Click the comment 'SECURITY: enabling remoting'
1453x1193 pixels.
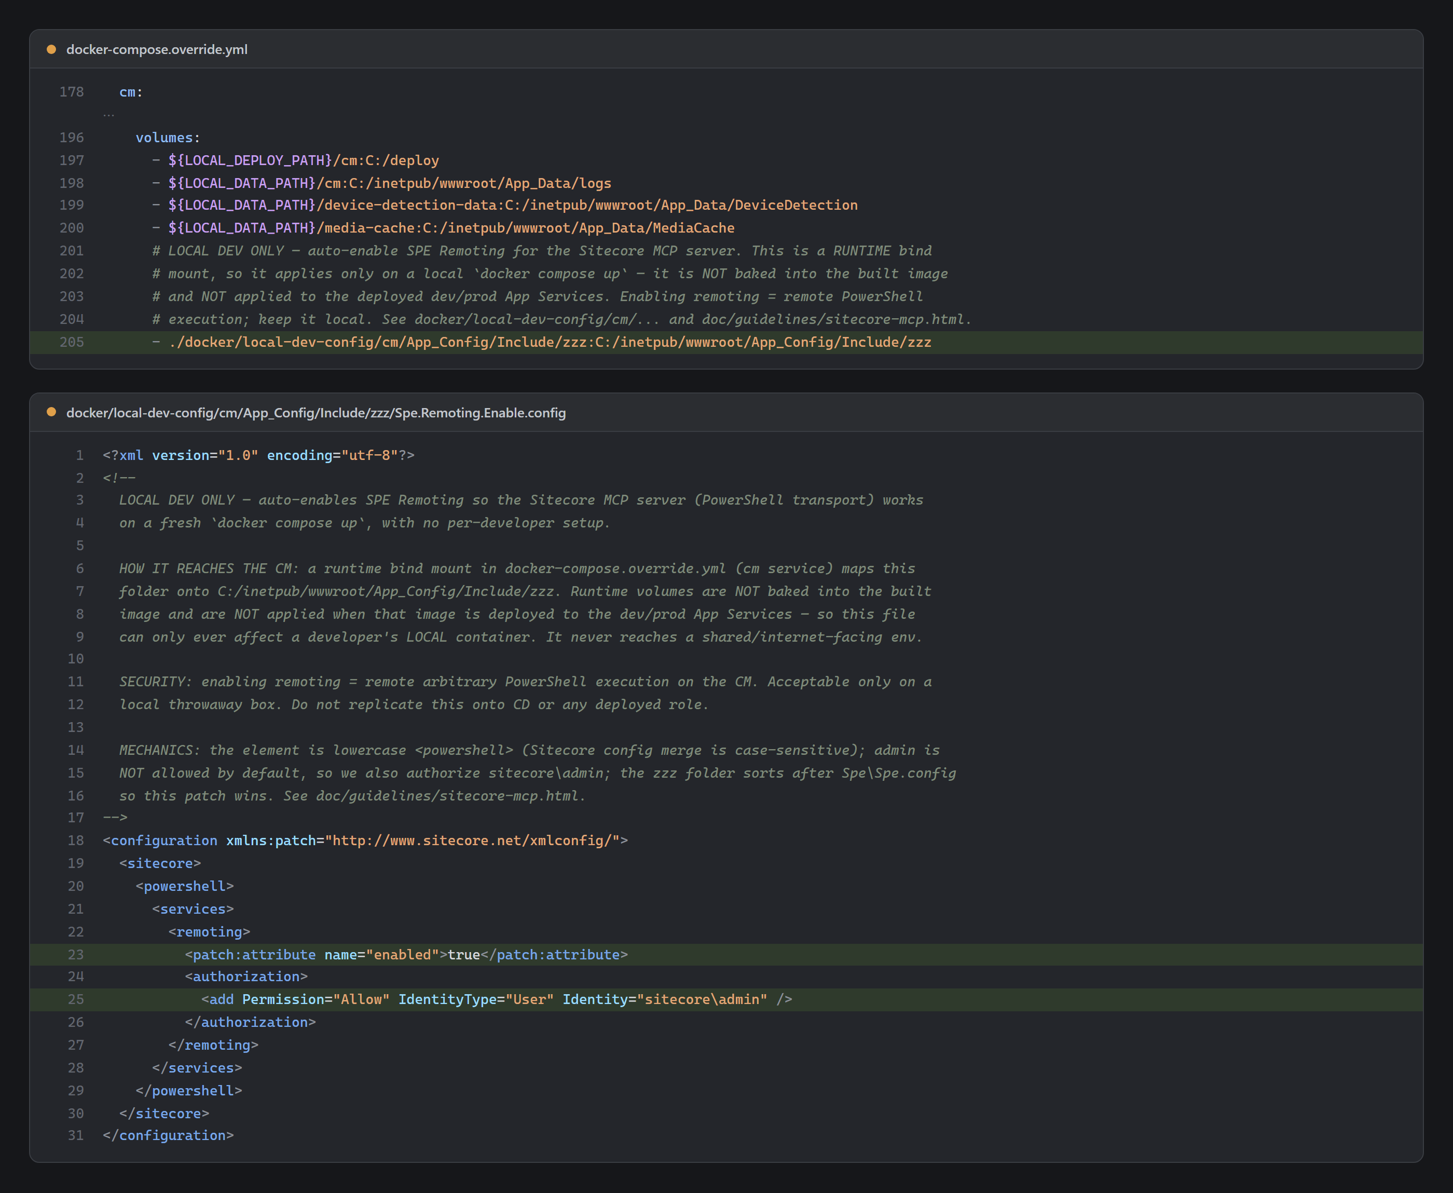tap(525, 682)
